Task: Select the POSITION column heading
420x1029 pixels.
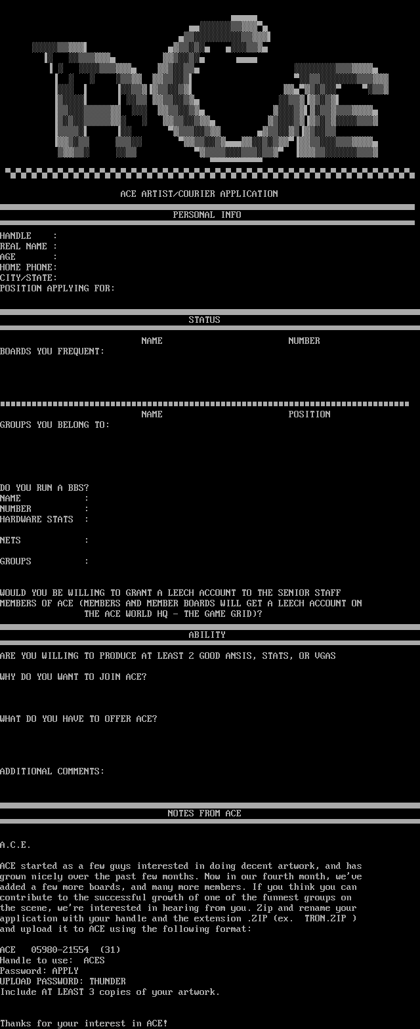Action: pos(309,414)
